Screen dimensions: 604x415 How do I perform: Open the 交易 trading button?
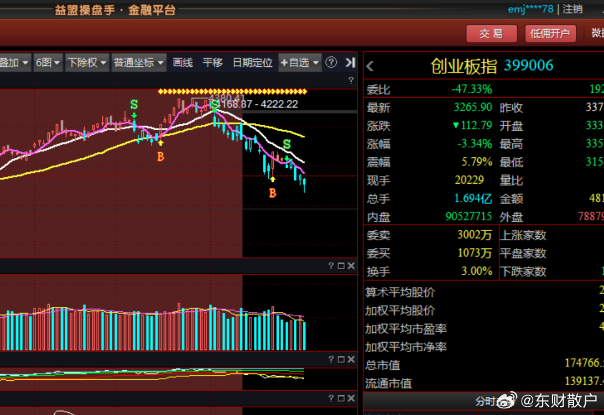(491, 34)
